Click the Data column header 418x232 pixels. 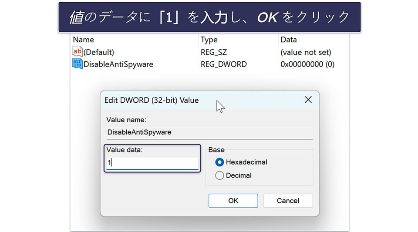coord(288,40)
